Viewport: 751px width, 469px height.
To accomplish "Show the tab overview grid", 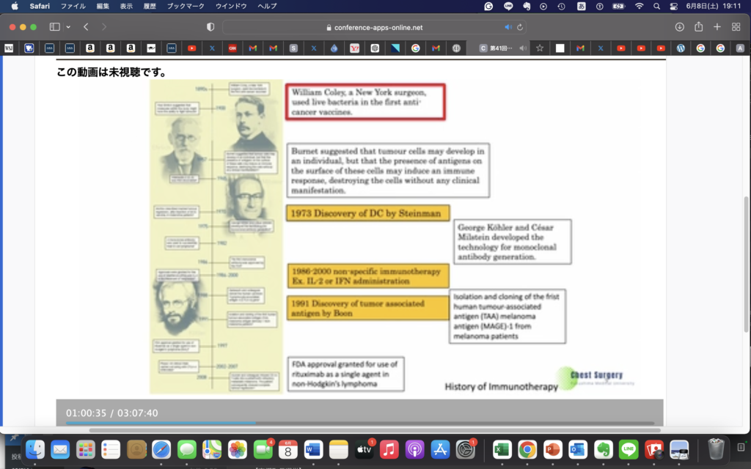I will point(736,27).
